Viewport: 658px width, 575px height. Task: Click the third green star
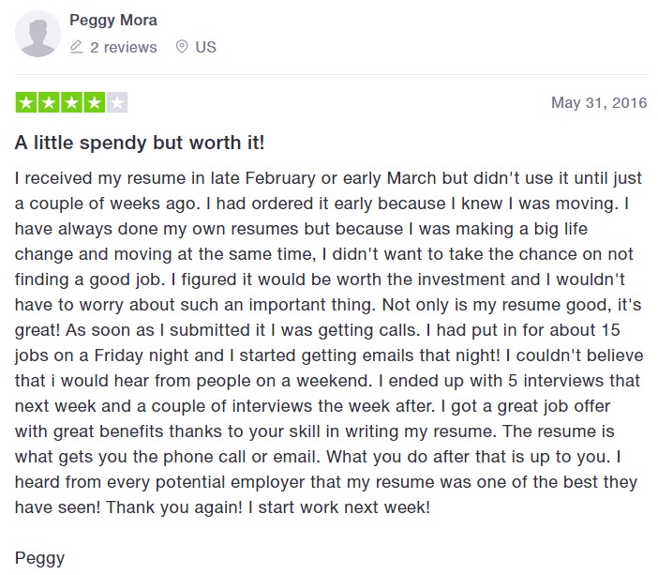point(71,102)
